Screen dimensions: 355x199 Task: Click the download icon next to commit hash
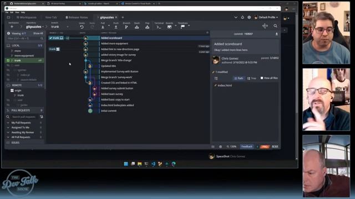click(x=276, y=34)
